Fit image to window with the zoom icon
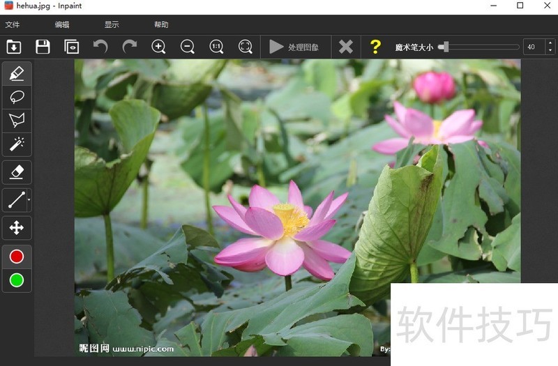 click(246, 47)
